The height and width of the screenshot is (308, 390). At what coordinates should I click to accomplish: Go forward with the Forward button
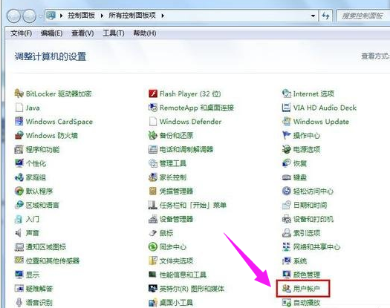tap(30, 16)
